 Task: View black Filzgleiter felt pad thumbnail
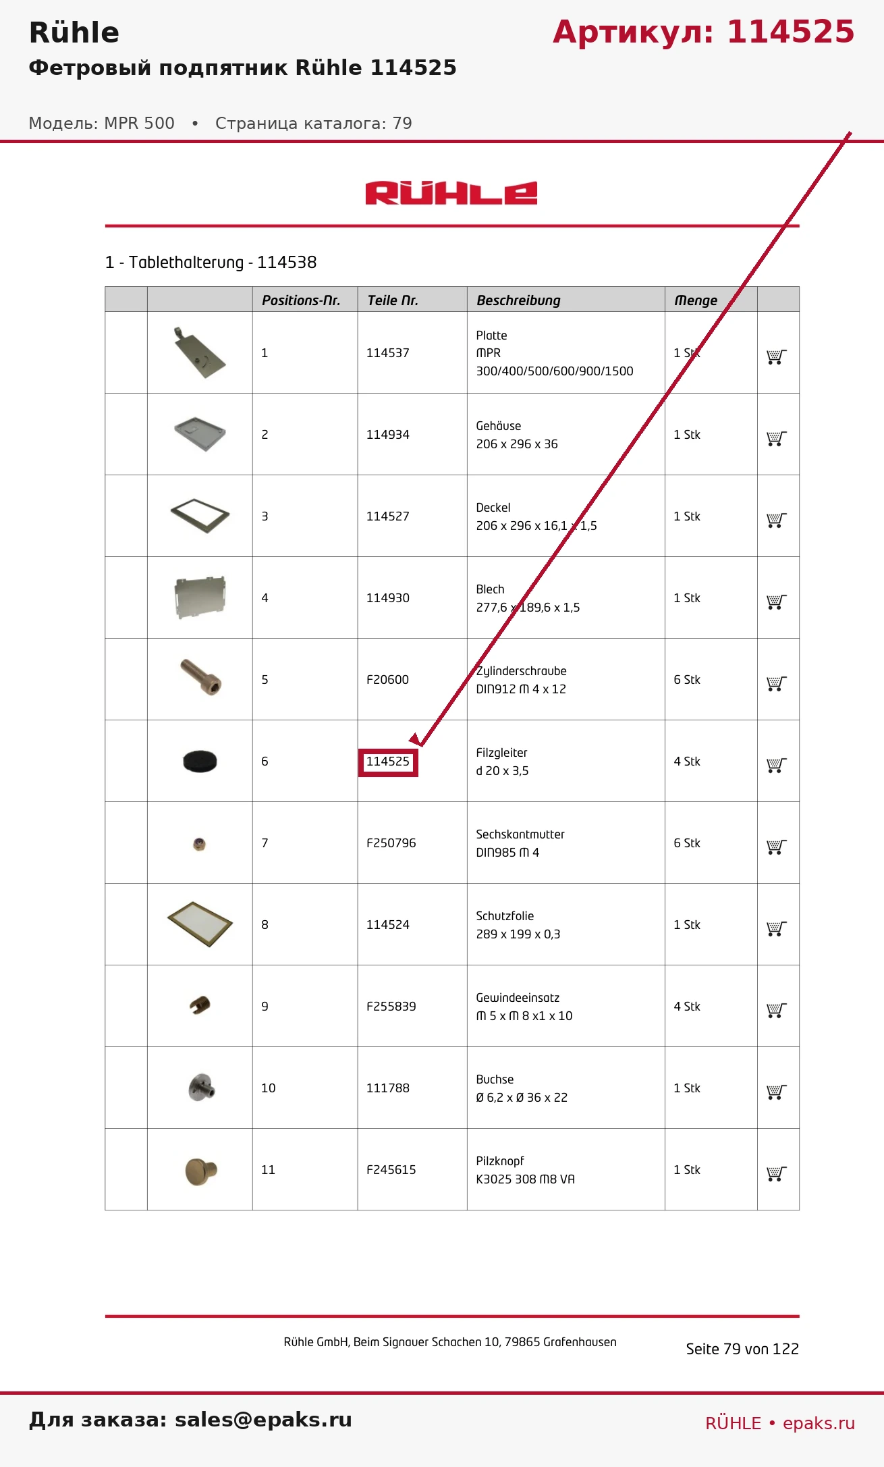200,761
